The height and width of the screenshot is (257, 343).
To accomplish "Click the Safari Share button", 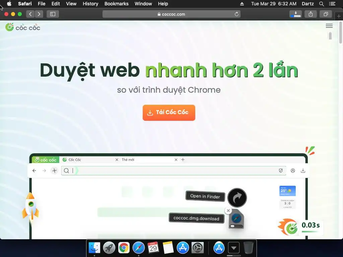I will (x=311, y=14).
